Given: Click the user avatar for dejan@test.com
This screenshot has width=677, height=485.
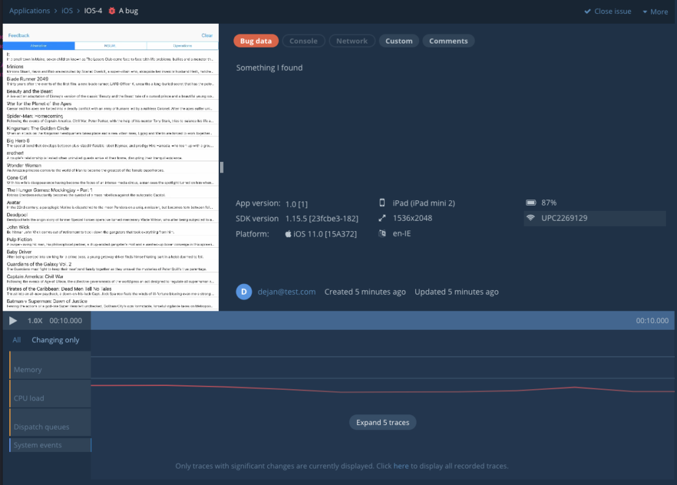Looking at the screenshot, I should (244, 292).
